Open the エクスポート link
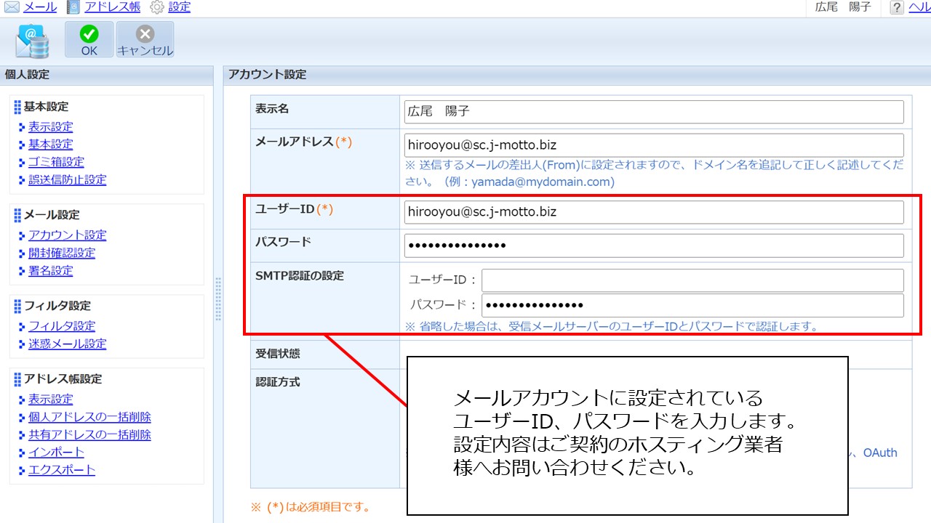This screenshot has height=523, width=931. coord(62,470)
